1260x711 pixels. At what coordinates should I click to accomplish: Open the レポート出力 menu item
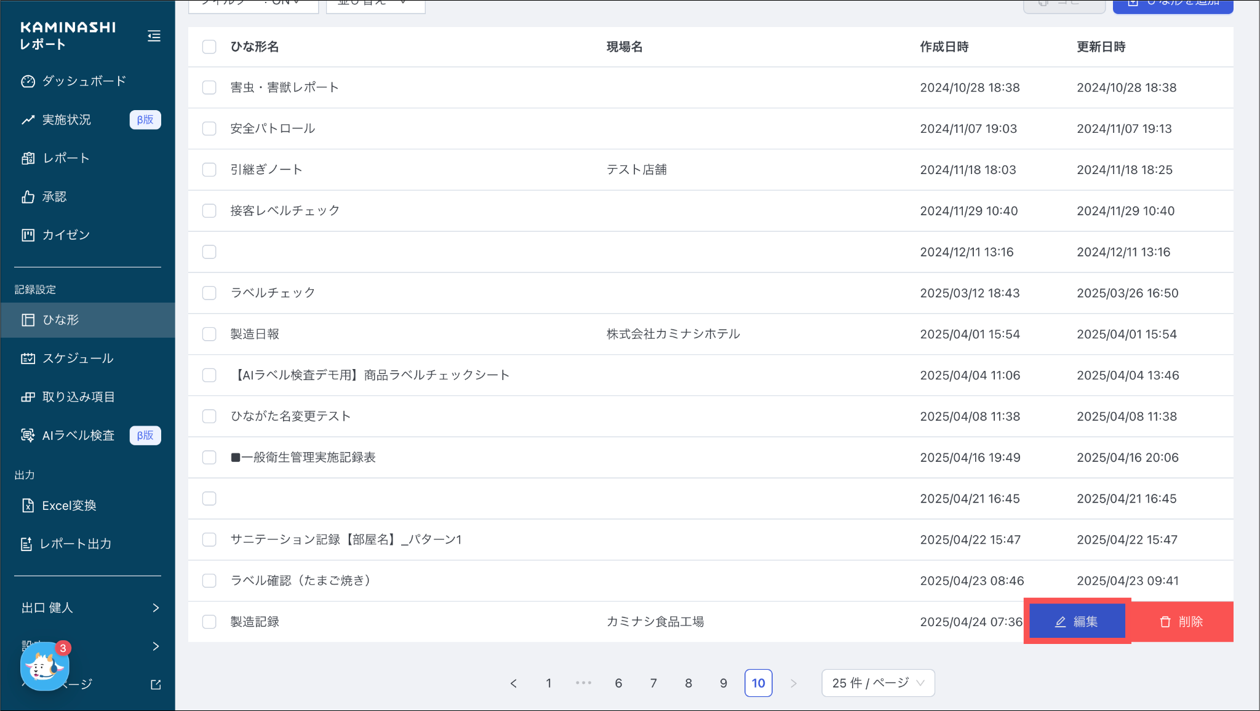[75, 544]
